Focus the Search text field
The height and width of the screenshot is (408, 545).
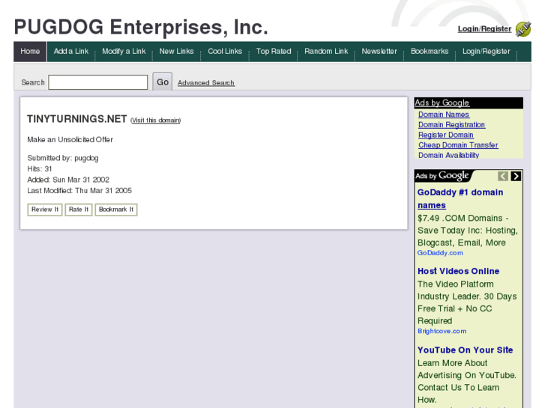pyautogui.click(x=98, y=82)
